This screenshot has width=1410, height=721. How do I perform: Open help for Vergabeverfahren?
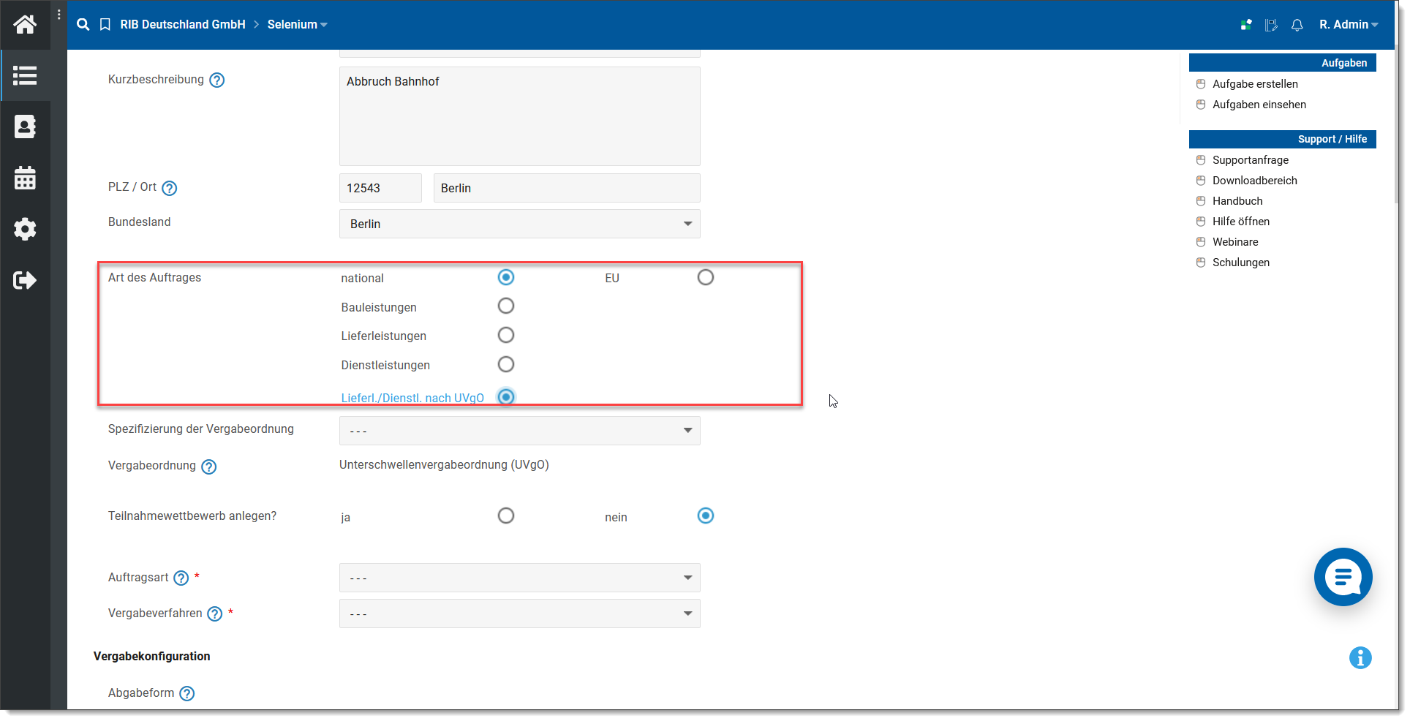coord(215,614)
